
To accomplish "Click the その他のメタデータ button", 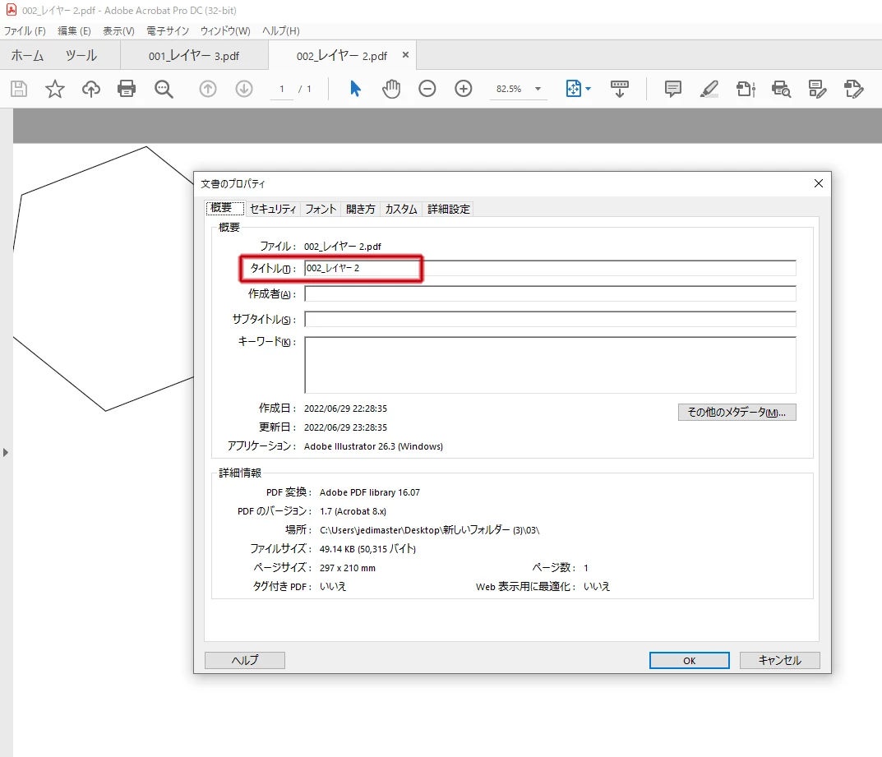I will click(x=737, y=413).
